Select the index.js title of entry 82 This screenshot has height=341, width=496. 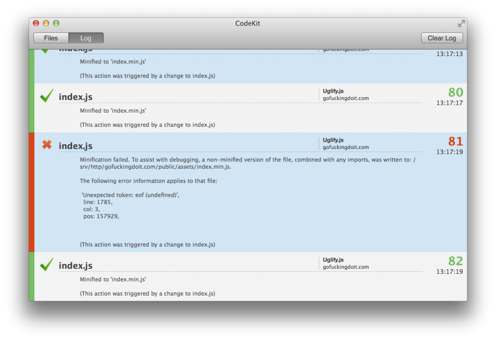[76, 266]
